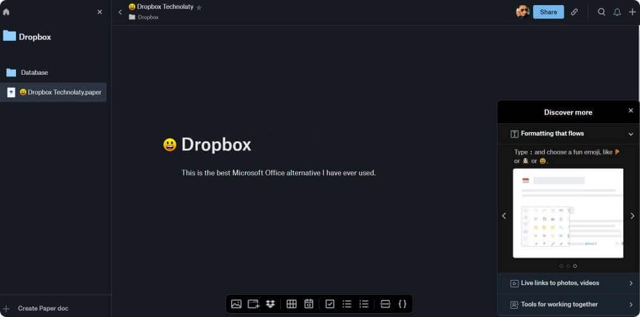Insert an image from the bottom toolbar
This screenshot has width=640, height=317.
(236, 304)
